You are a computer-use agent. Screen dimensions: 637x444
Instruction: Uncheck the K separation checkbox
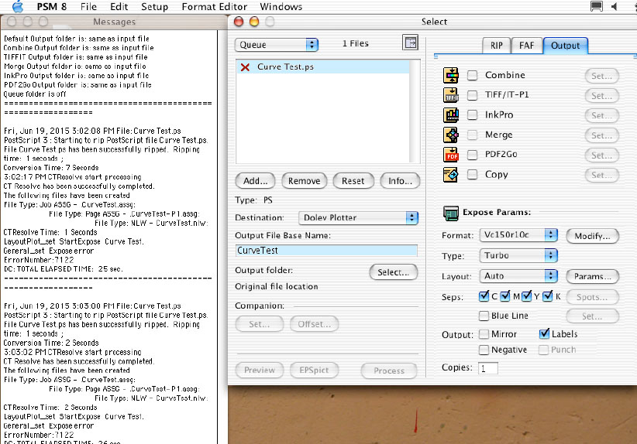tap(548, 296)
